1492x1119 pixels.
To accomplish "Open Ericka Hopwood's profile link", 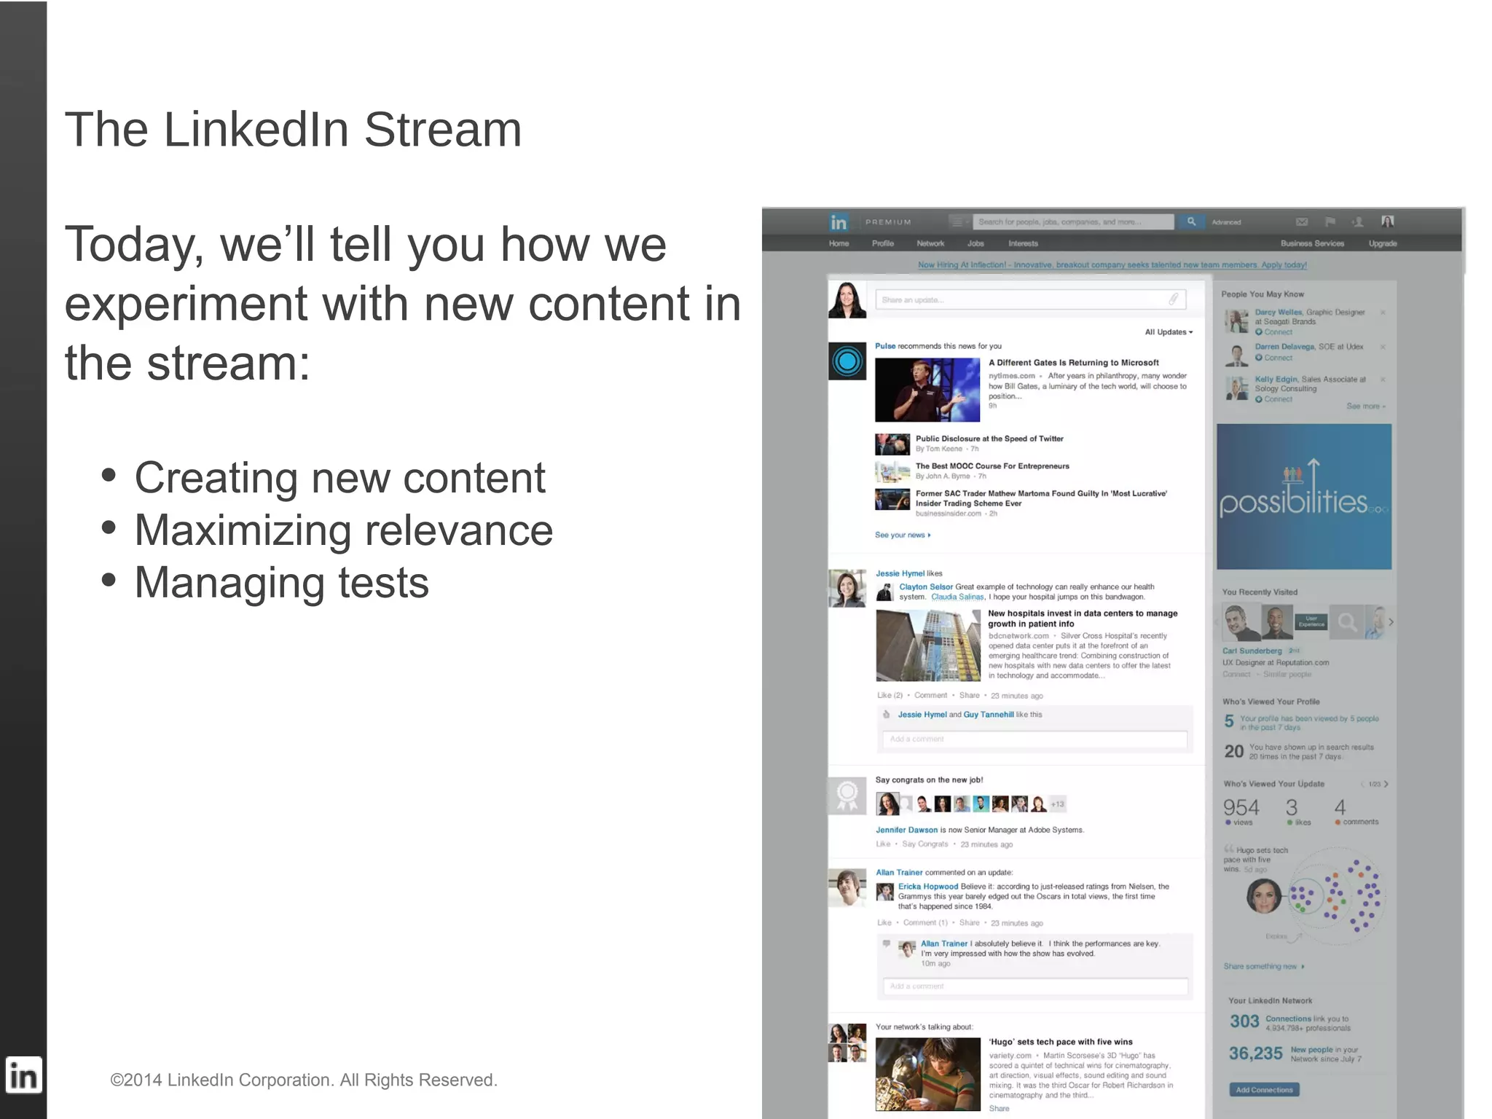I will click(x=927, y=887).
